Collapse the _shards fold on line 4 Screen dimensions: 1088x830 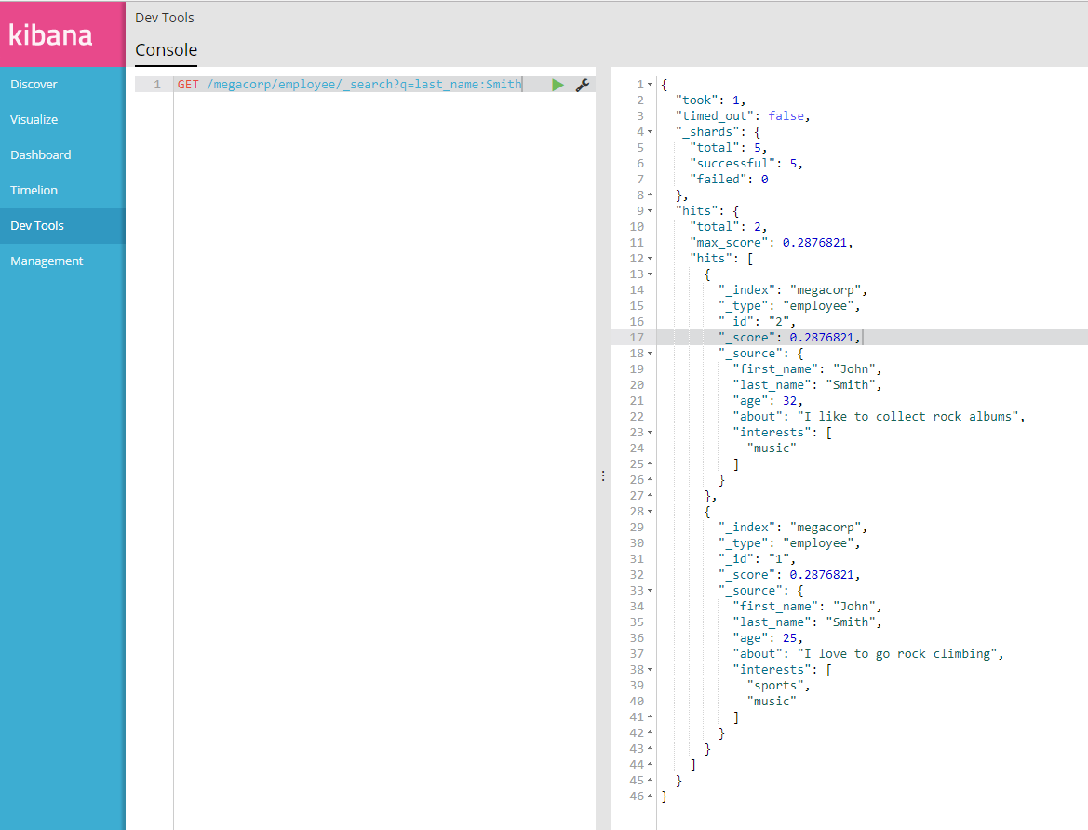651,132
